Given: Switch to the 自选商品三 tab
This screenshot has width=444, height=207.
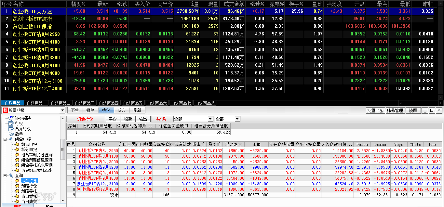Looking at the screenshot, I should pos(85,103).
